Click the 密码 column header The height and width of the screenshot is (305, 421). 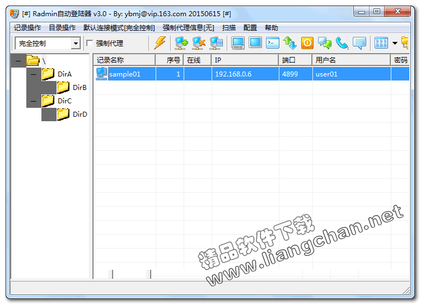tap(400, 60)
